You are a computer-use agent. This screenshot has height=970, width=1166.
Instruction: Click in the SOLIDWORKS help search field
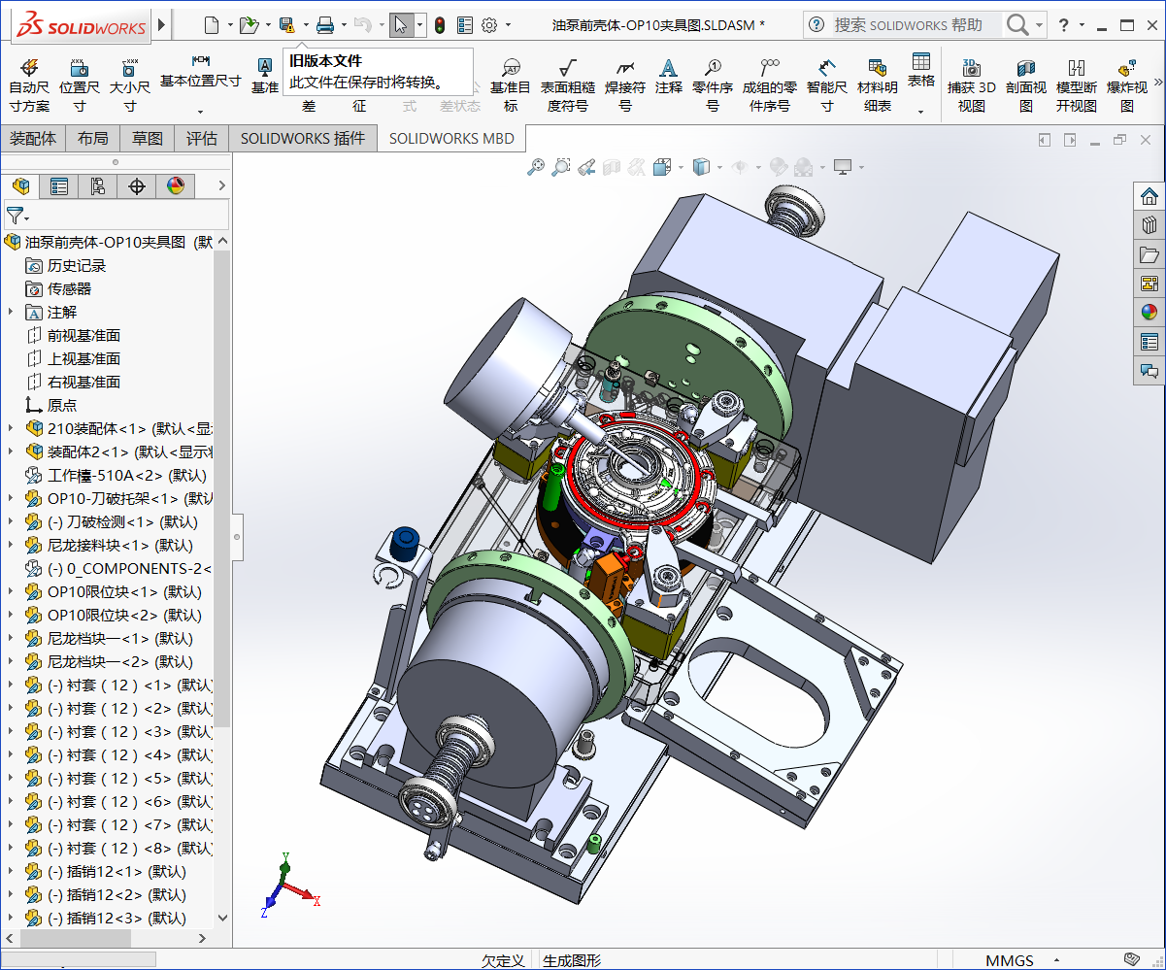coord(916,25)
